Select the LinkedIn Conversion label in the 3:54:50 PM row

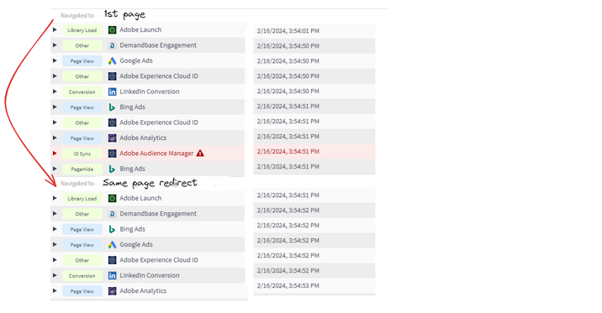point(150,91)
